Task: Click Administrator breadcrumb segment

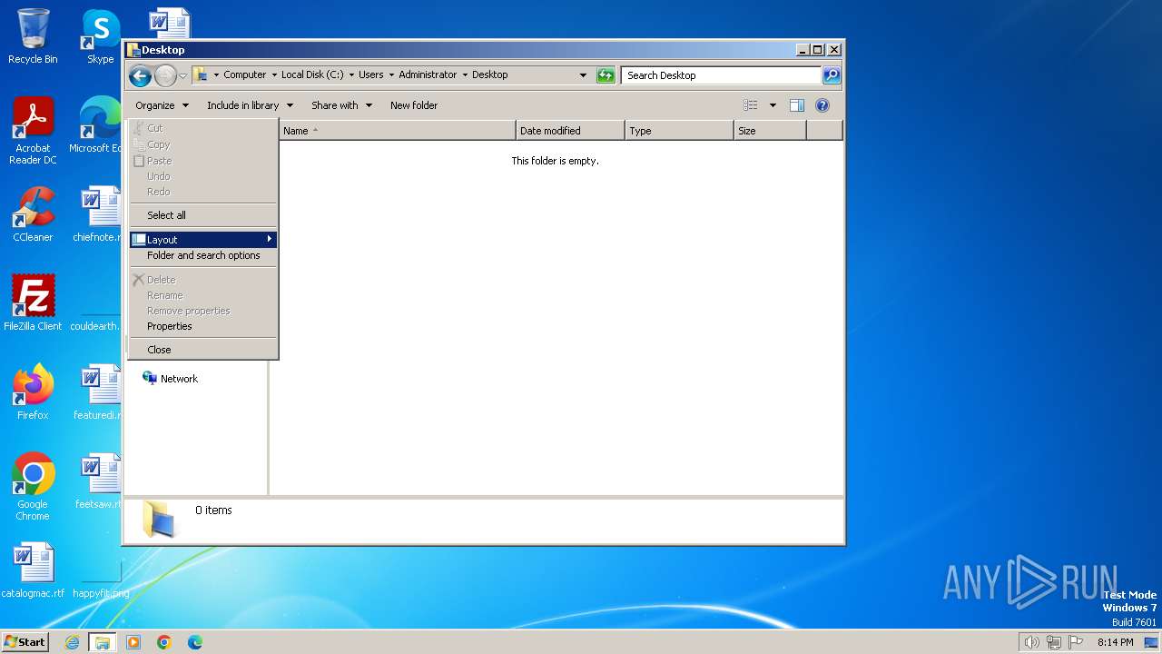Action: point(428,75)
